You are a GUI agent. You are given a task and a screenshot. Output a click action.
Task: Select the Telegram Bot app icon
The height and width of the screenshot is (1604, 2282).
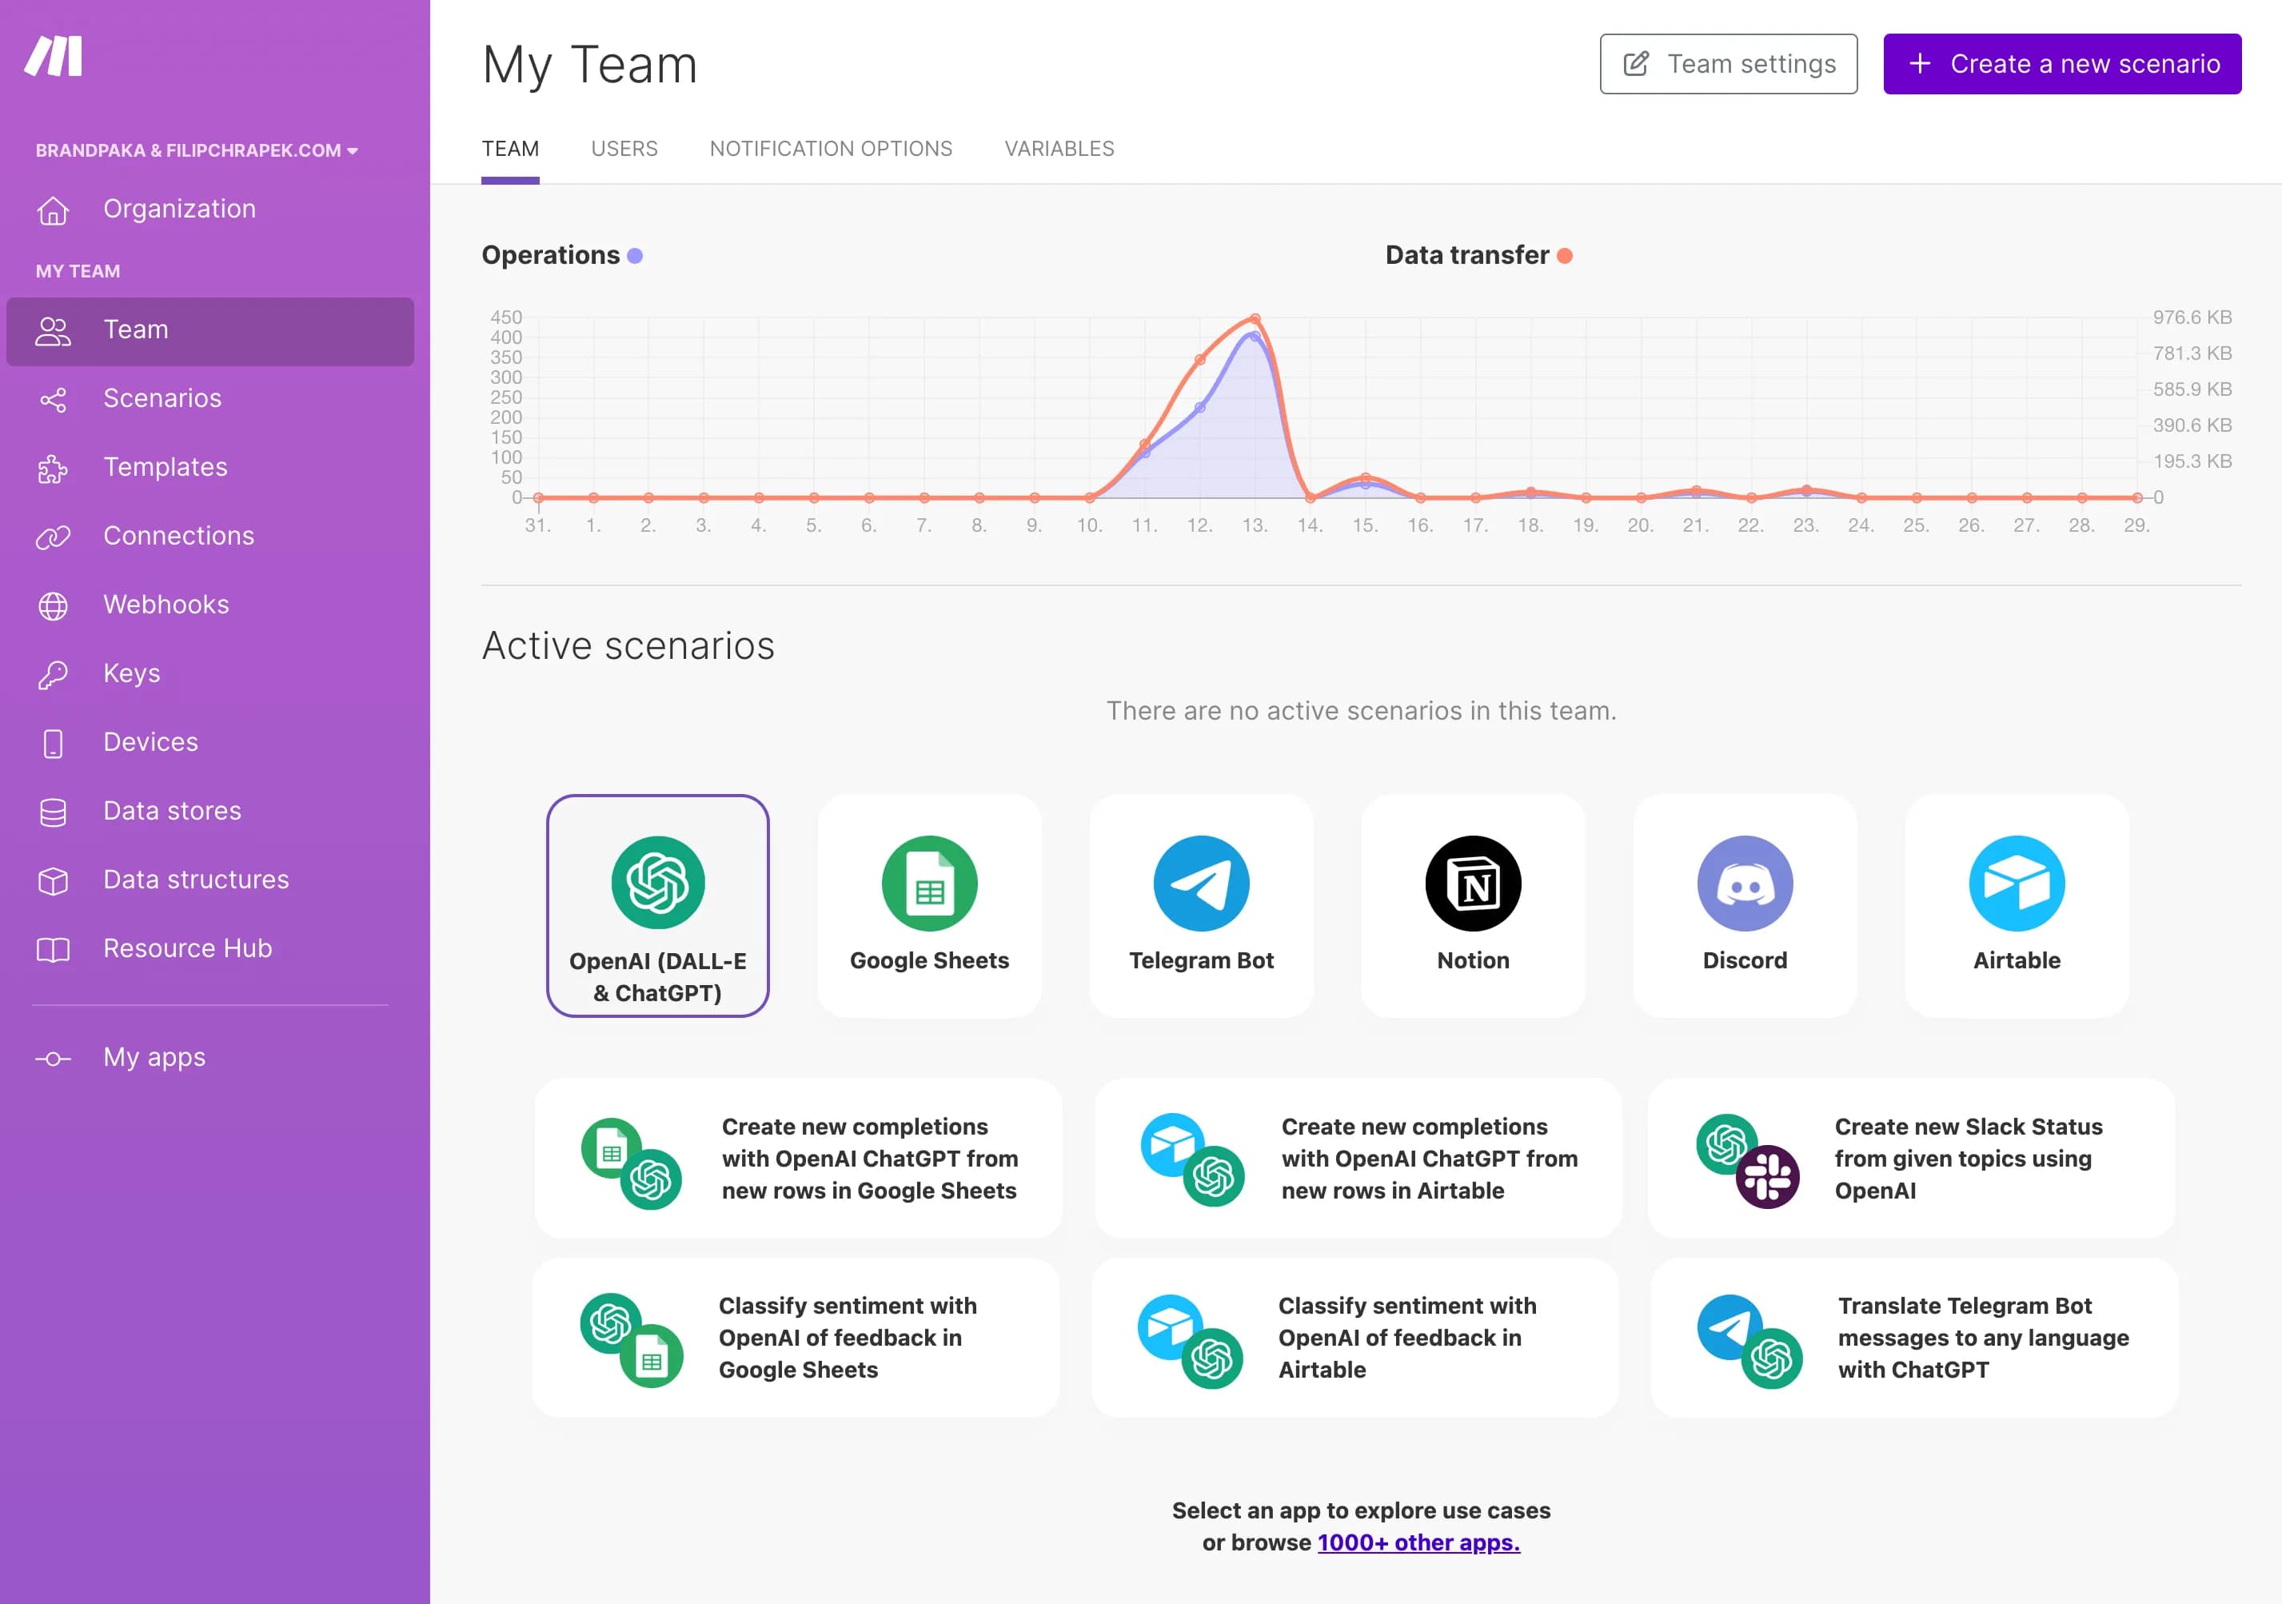click(1201, 883)
